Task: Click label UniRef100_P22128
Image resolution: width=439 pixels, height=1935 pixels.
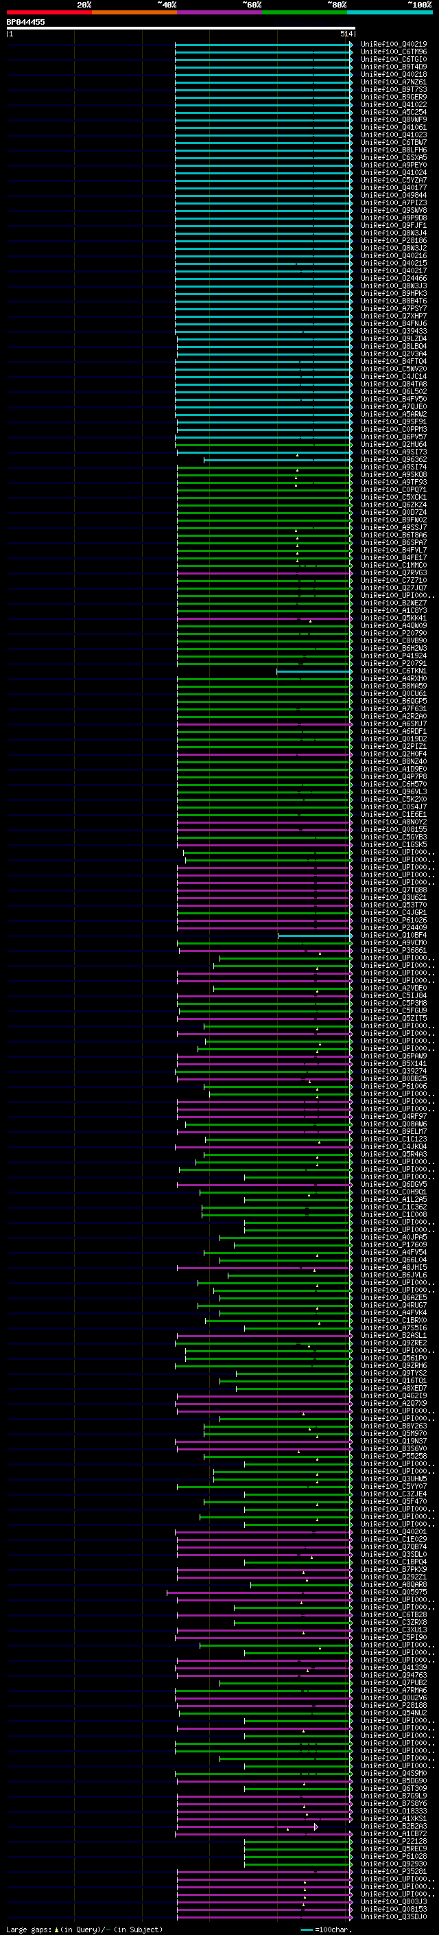Action: tap(394, 1841)
